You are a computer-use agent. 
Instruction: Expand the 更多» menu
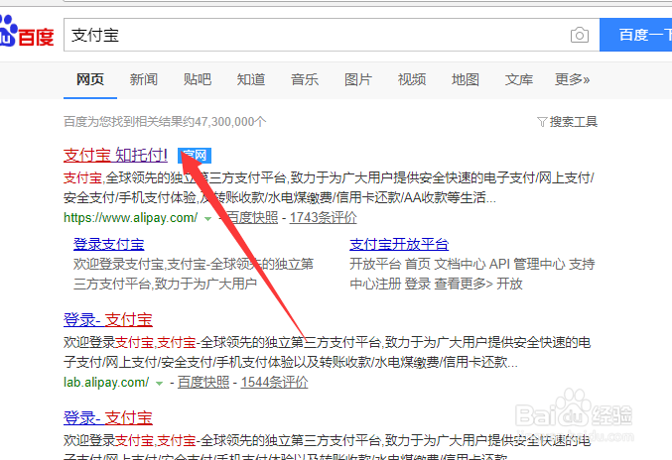(572, 79)
